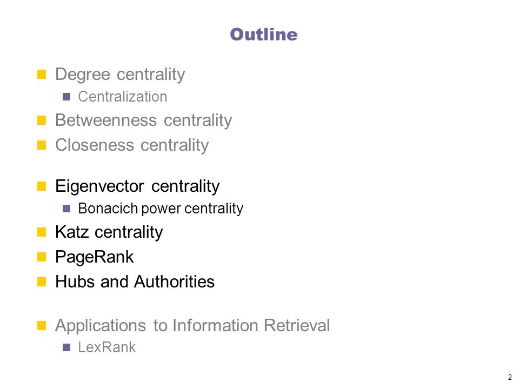Image resolution: width=519 pixels, height=389 pixels.
Task: Click the yellow bullet beside Degree centrality
Action: point(42,74)
